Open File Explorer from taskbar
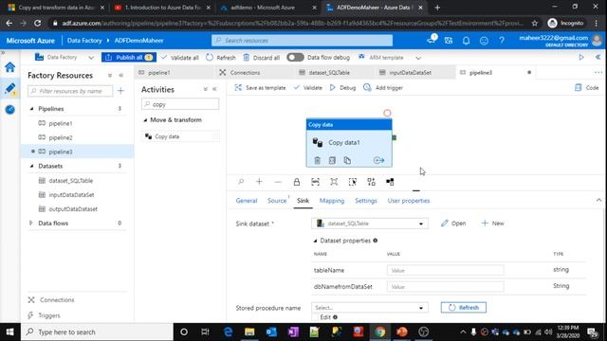Image resolution: width=607 pixels, height=341 pixels. point(249,332)
